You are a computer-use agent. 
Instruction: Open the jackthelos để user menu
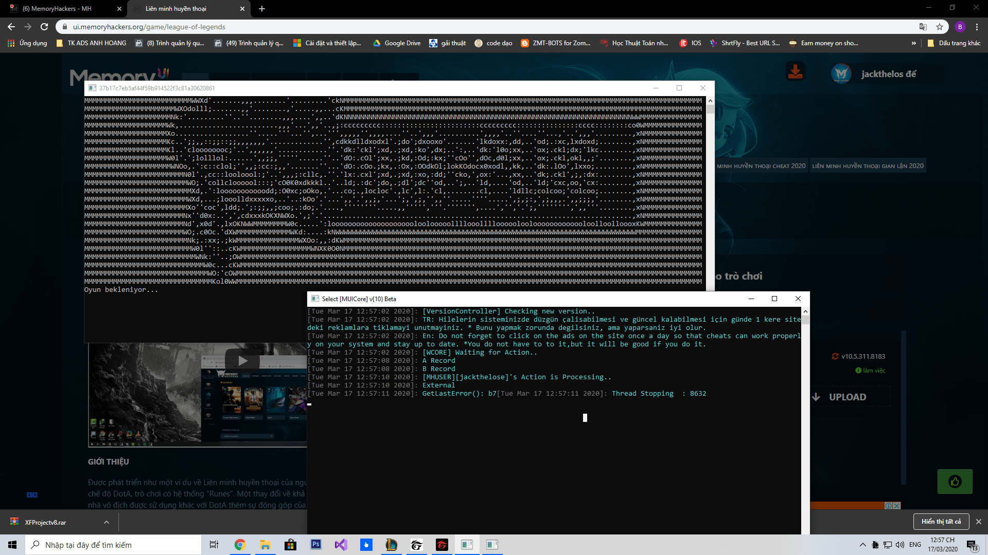click(889, 74)
